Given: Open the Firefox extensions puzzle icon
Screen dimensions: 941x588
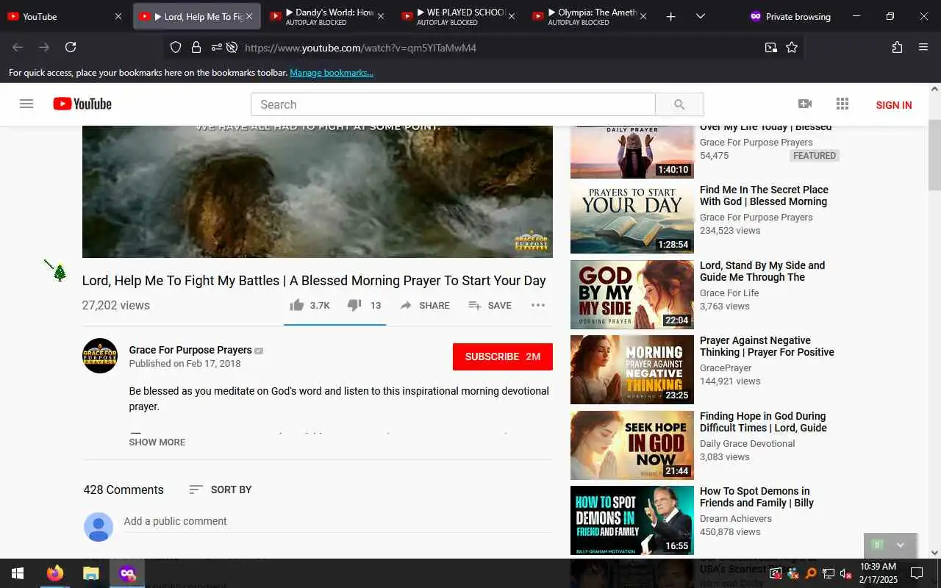Looking at the screenshot, I should coord(897,48).
